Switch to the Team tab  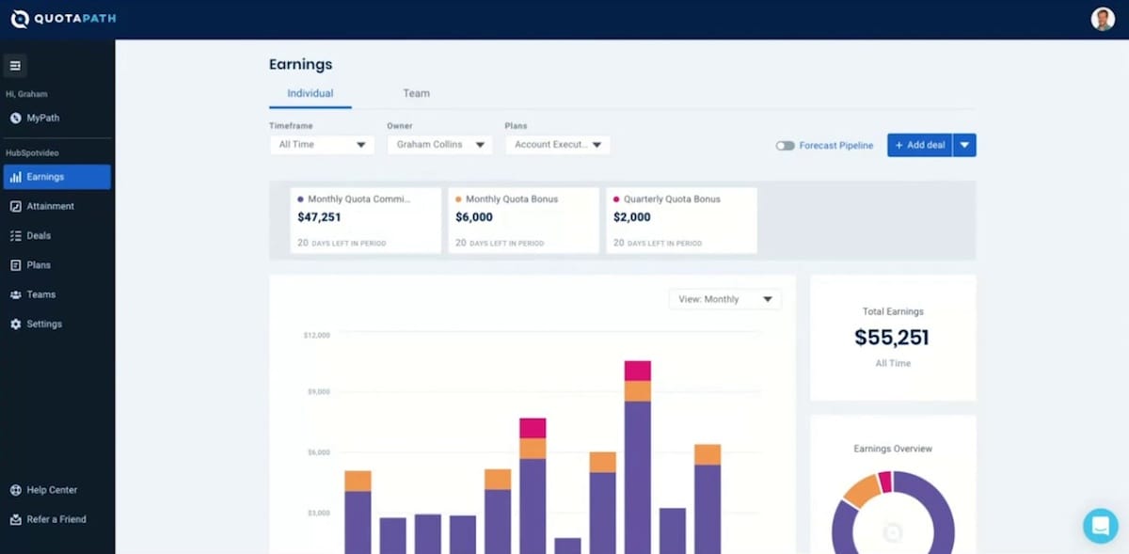click(417, 93)
